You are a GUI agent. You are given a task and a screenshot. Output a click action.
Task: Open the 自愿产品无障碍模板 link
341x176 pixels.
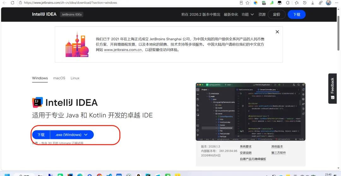click(x=253, y=159)
